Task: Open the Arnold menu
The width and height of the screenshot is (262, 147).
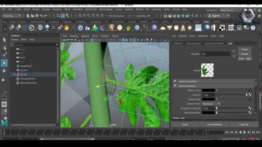Action: point(176,9)
